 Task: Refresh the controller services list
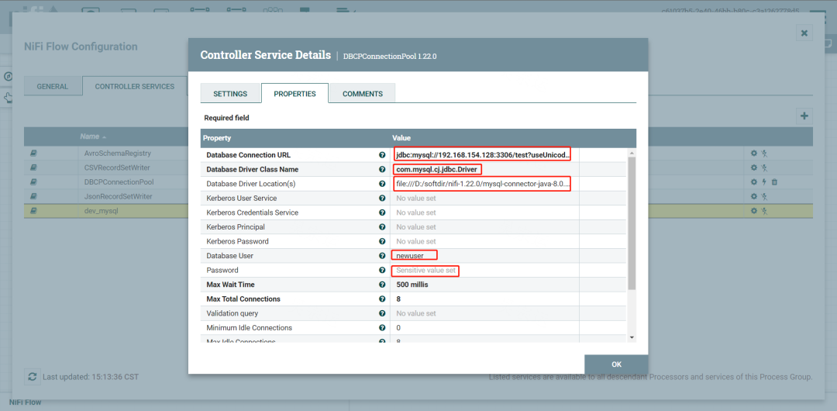pos(33,377)
